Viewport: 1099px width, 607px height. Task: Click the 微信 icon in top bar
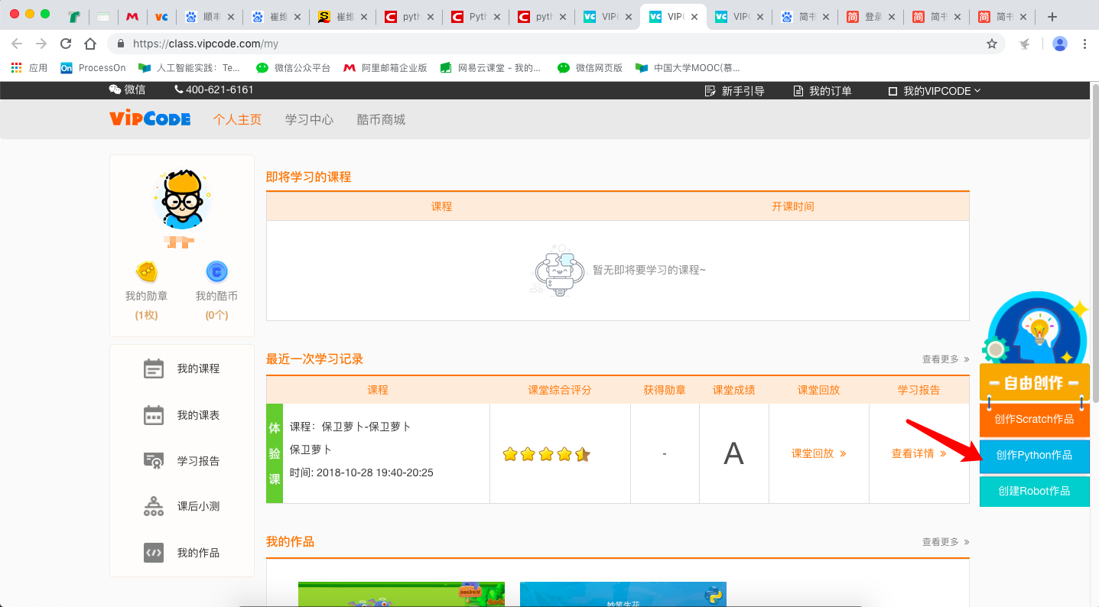pos(115,89)
